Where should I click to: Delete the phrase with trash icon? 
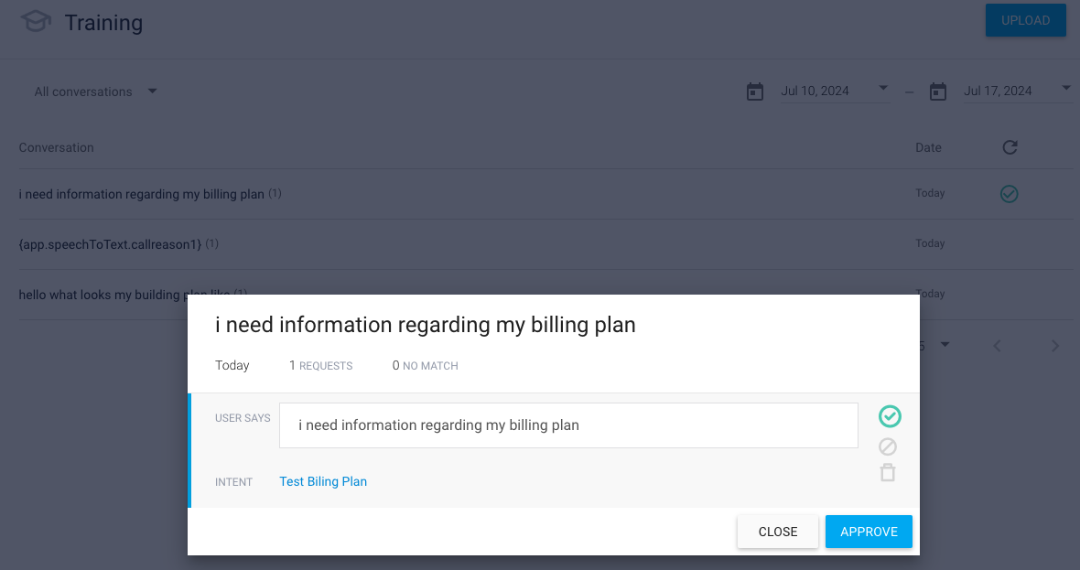point(888,473)
